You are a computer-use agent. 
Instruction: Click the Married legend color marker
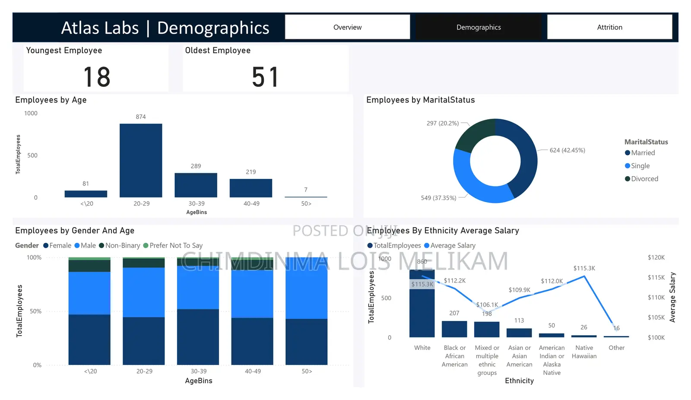[x=628, y=153]
